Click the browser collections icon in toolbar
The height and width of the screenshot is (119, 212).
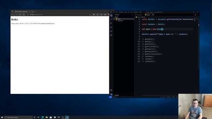click(x=105, y=15)
